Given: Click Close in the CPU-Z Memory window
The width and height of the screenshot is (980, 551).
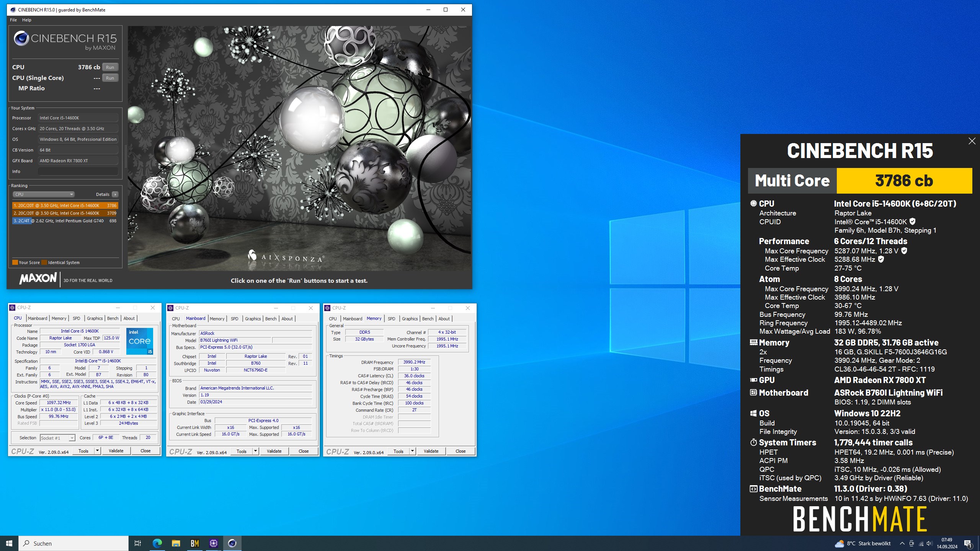Looking at the screenshot, I should click(461, 451).
